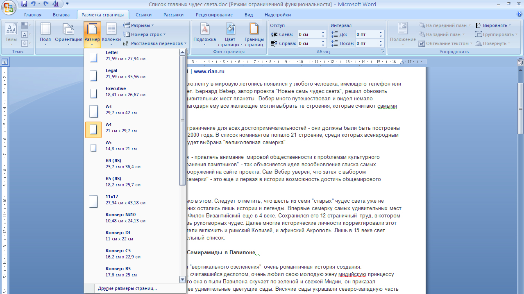The height and width of the screenshot is (294, 524).
Task: Open Расстановка переносов (Hyphenation) dropdown
Action: click(x=155, y=43)
